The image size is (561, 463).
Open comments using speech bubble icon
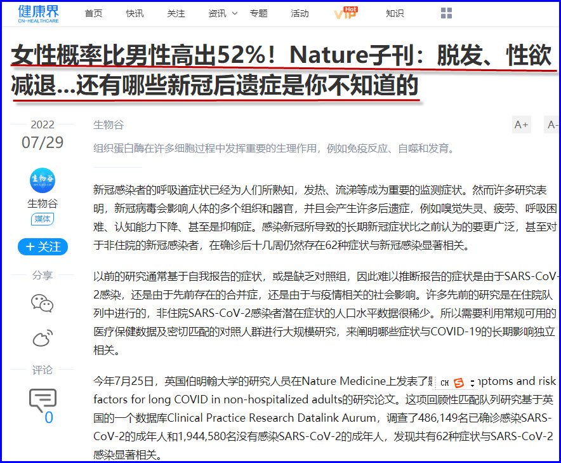pyautogui.click(x=43, y=400)
